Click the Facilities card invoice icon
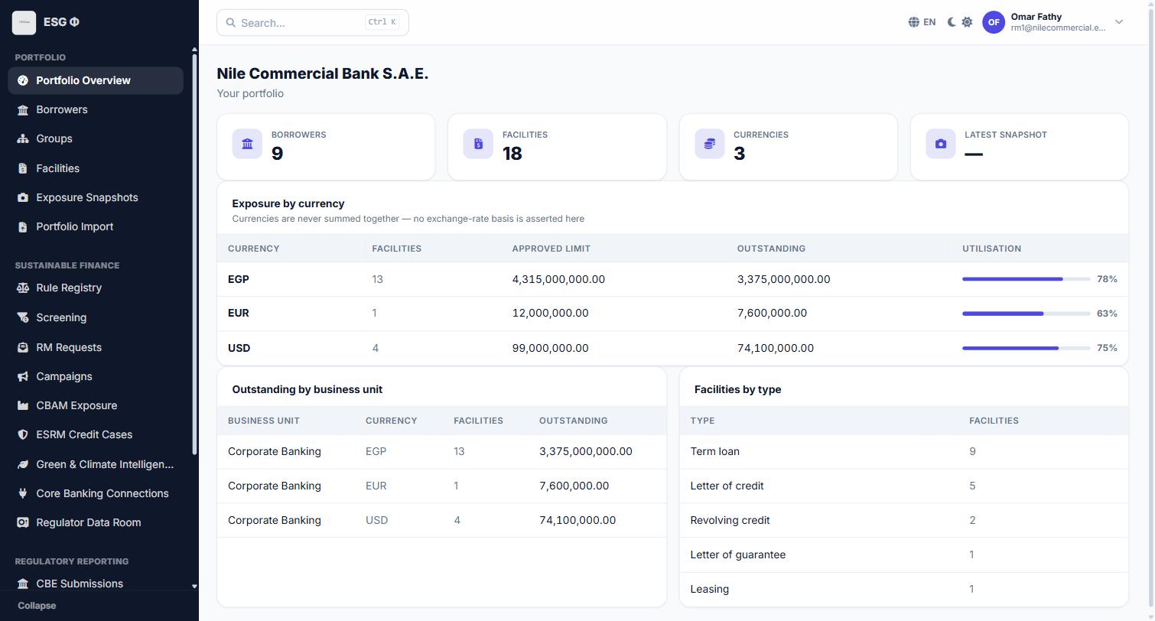Viewport: 1155px width, 621px height. pos(478,144)
